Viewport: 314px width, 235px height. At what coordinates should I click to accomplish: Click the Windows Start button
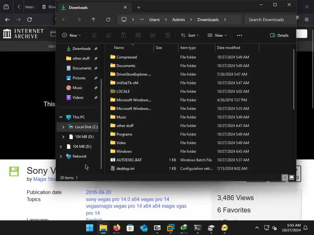(90, 228)
